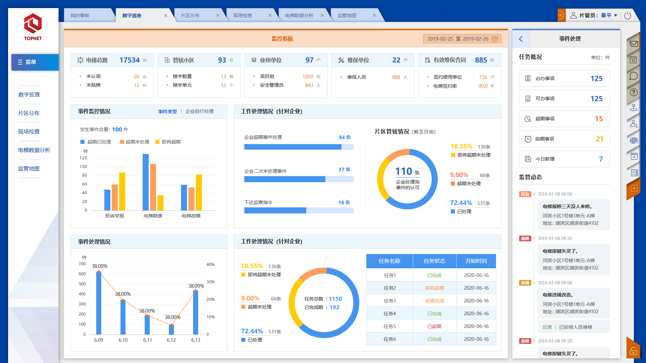Image resolution: width=646 pixels, height=363 pixels.
Task: Click the 临期事项 alarm clock icon
Action: tap(528, 139)
